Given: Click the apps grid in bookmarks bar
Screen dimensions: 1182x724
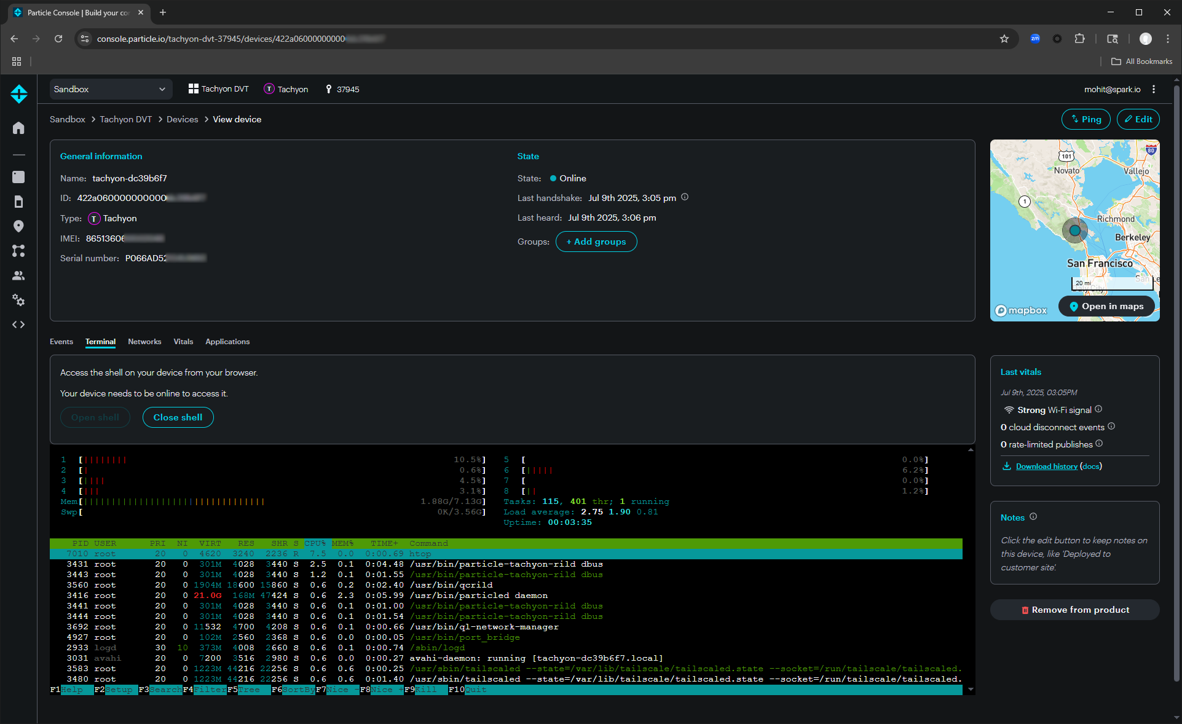Looking at the screenshot, I should pos(17,61).
